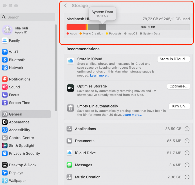Open the Privacy & Security hand icon

(x=5, y=154)
